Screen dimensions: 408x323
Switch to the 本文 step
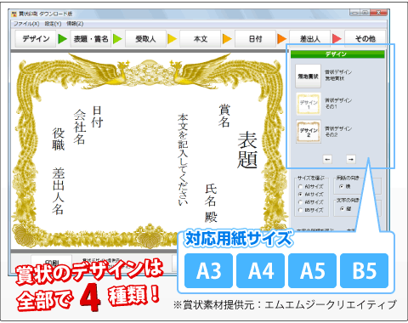(201, 39)
